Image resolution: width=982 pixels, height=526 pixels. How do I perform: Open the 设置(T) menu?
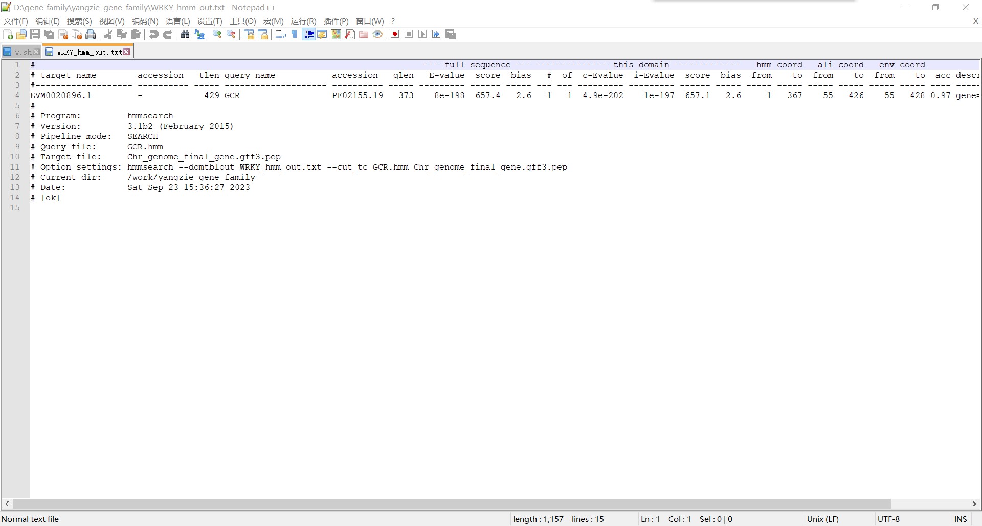[x=210, y=21]
